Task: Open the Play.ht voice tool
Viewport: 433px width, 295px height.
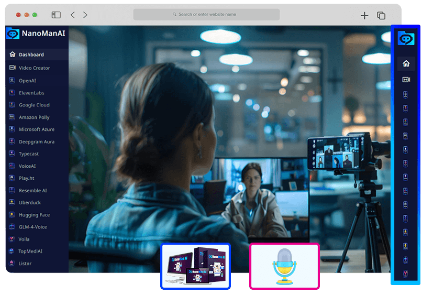Action: (27, 178)
